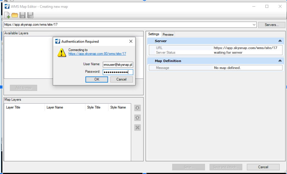Click the Add to map button
The image size is (287, 174).
click(24, 88)
